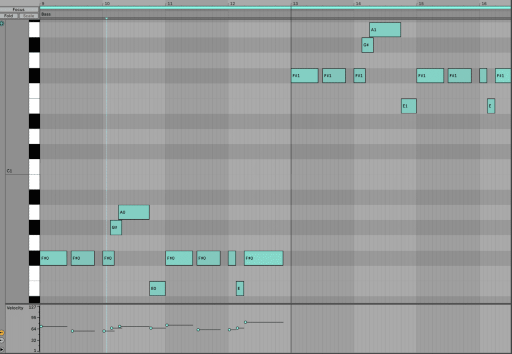Select the E0 note

tap(157, 289)
